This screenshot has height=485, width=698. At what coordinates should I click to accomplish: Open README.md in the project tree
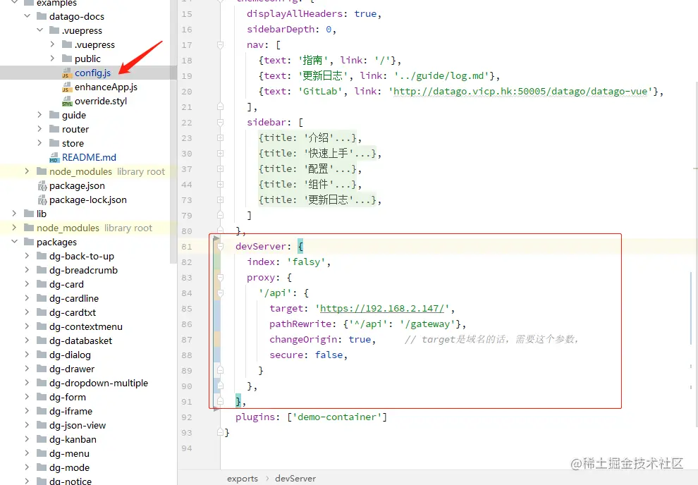pos(89,157)
